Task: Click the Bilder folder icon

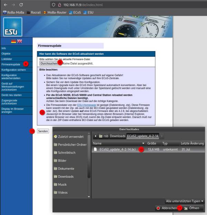Action: [56, 160]
